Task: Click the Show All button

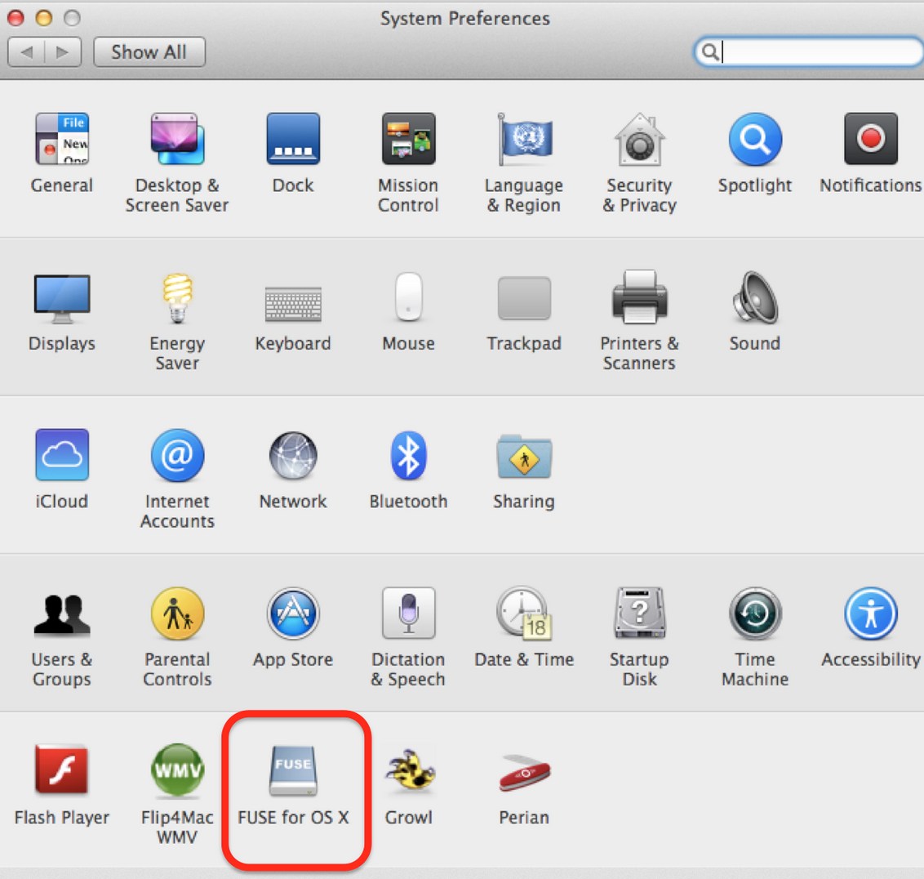Action: tap(149, 51)
